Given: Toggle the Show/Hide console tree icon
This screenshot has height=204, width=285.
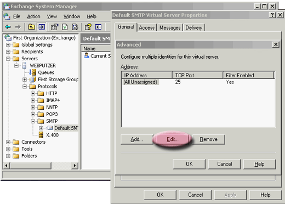Looking at the screenshot, I should [x=42, y=27].
